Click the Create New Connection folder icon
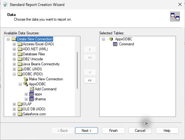Screen dimensions: 185x140 click(14, 39)
